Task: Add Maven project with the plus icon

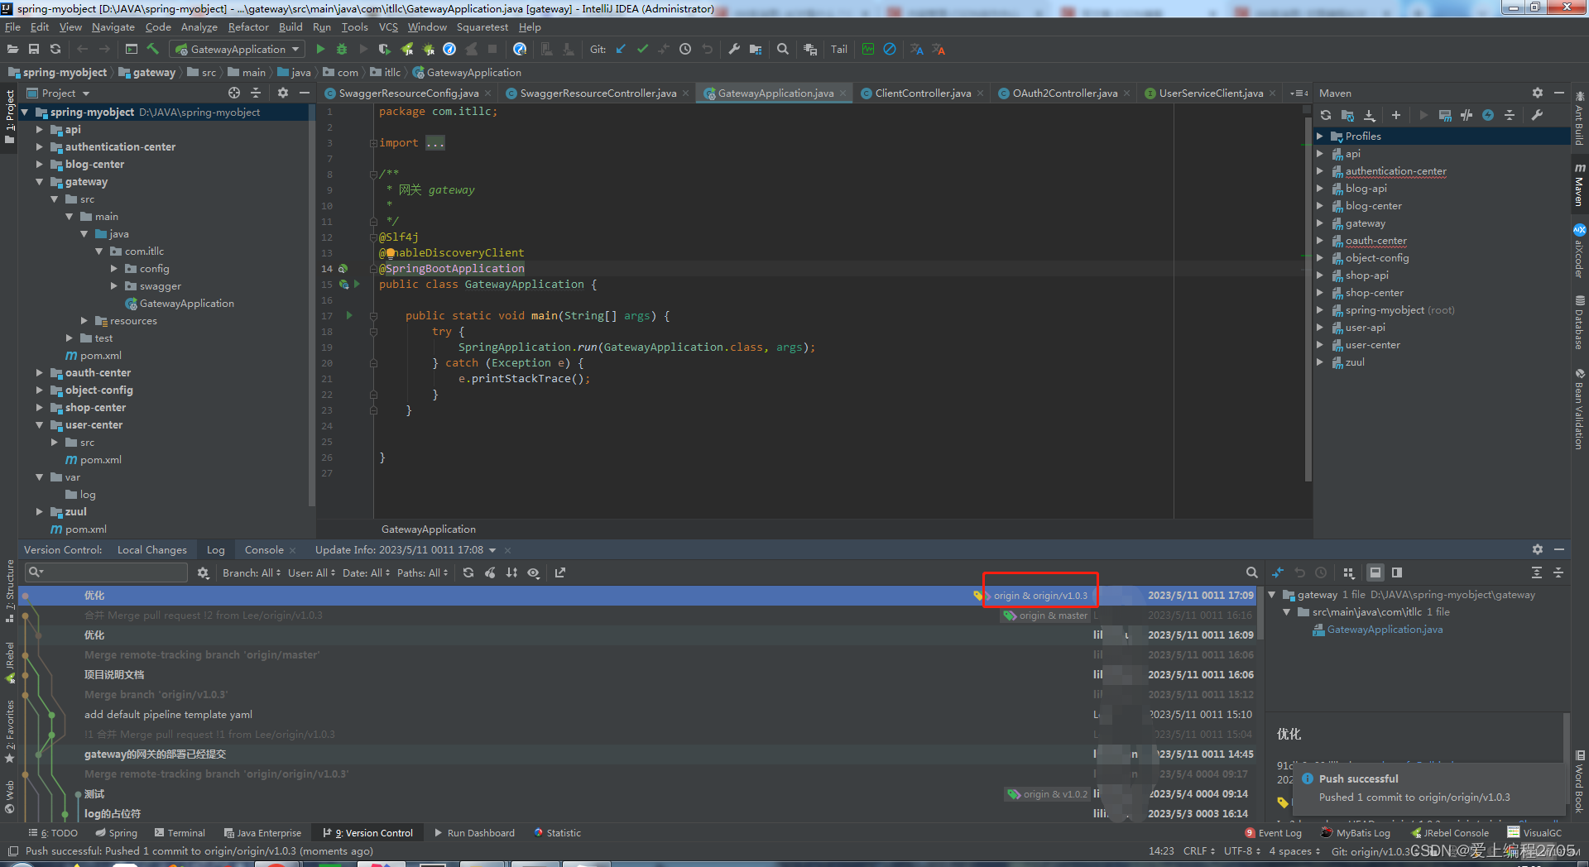Action: (1396, 115)
